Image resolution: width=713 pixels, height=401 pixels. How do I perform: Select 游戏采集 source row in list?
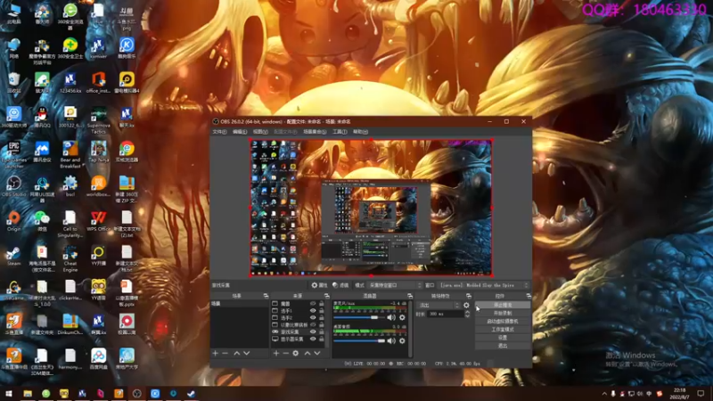pos(298,331)
